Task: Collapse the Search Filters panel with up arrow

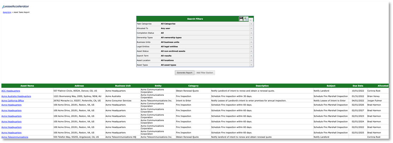Action: click(251, 19)
